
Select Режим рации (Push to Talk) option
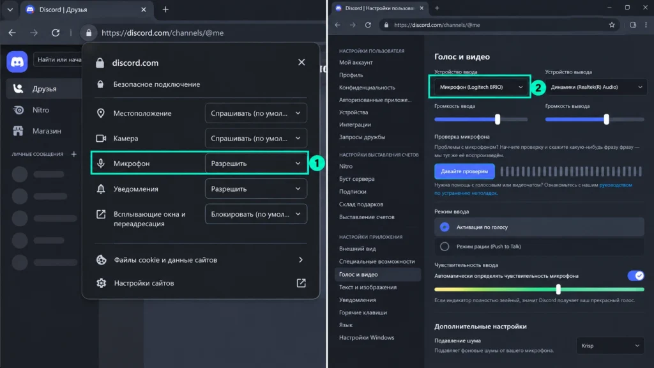pos(539,247)
